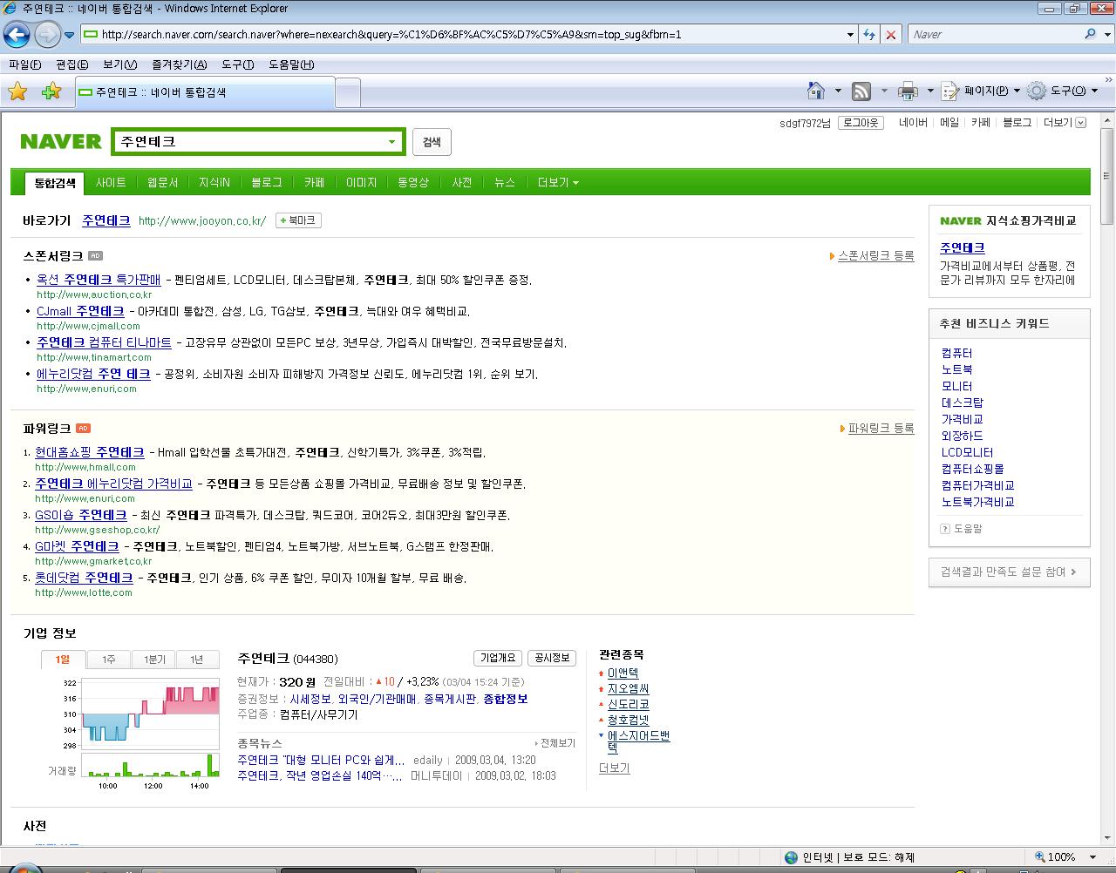Screen dimensions: 1116x873
Task: Open a new blank tab
Action: coord(348,92)
